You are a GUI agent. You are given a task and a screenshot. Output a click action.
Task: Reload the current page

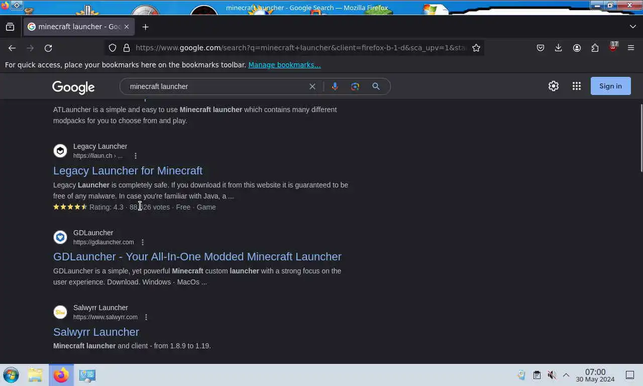pyautogui.click(x=48, y=48)
